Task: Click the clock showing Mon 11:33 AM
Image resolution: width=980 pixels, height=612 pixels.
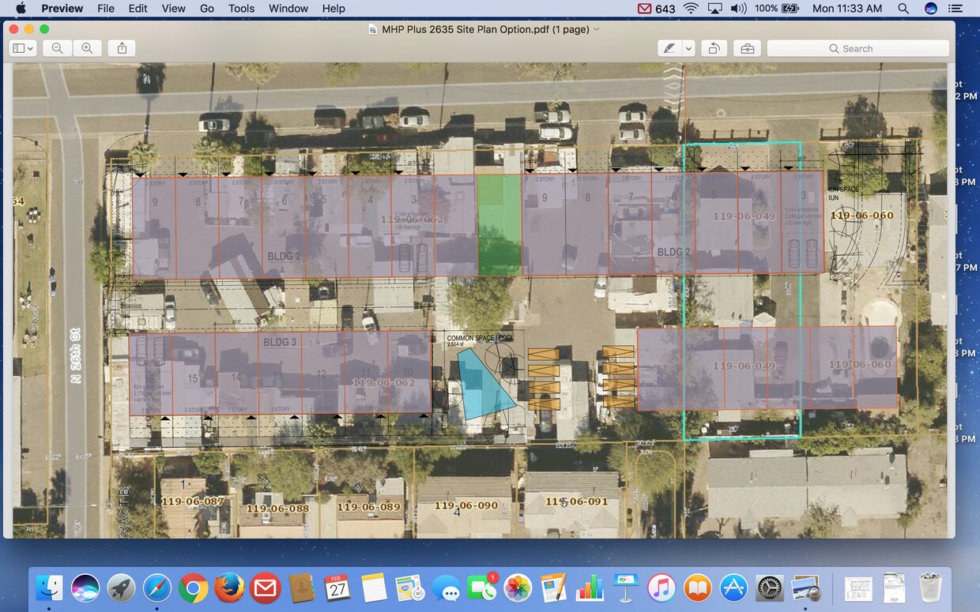Action: pyautogui.click(x=847, y=9)
